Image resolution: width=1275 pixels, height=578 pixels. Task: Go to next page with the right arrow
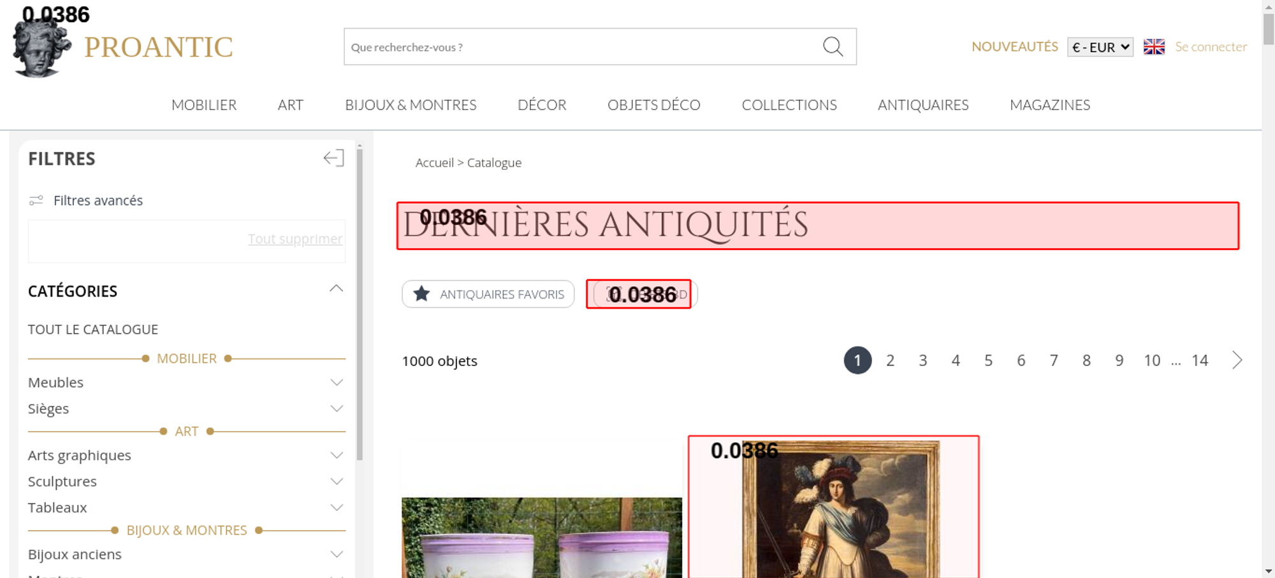click(1237, 360)
